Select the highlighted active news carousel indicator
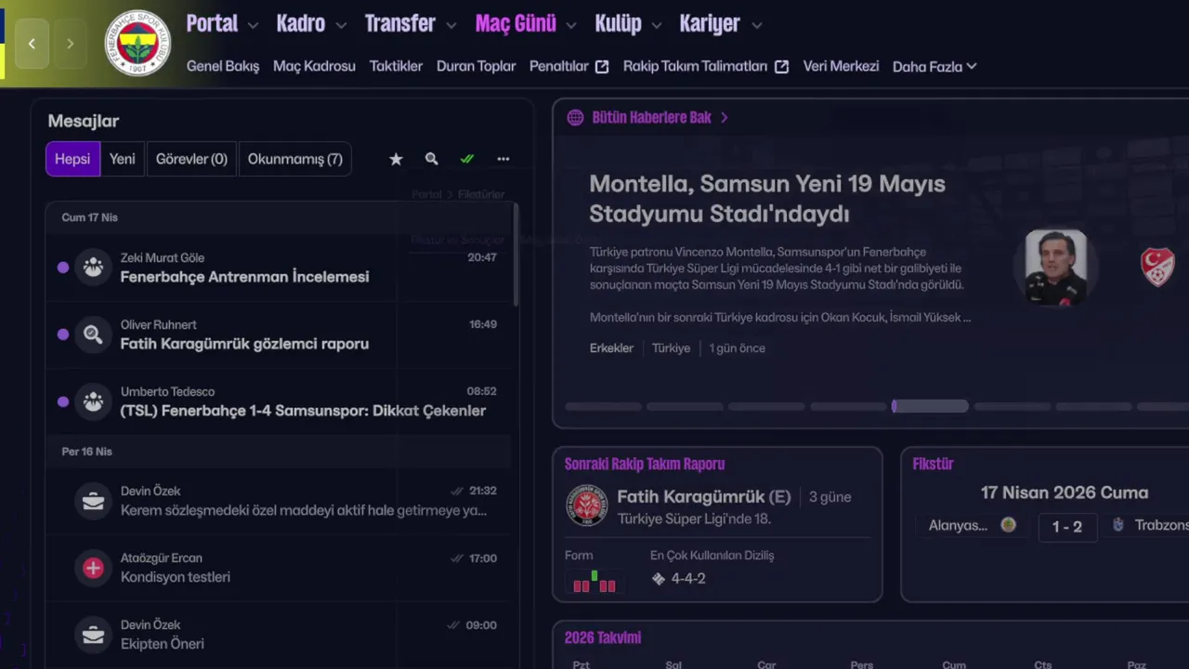This screenshot has height=669, width=1189. 930,406
